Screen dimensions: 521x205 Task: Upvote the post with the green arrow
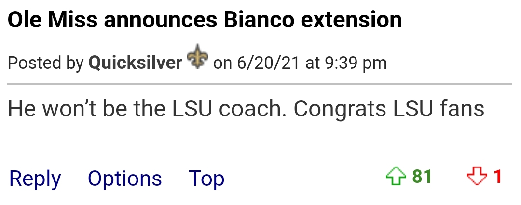point(396,176)
